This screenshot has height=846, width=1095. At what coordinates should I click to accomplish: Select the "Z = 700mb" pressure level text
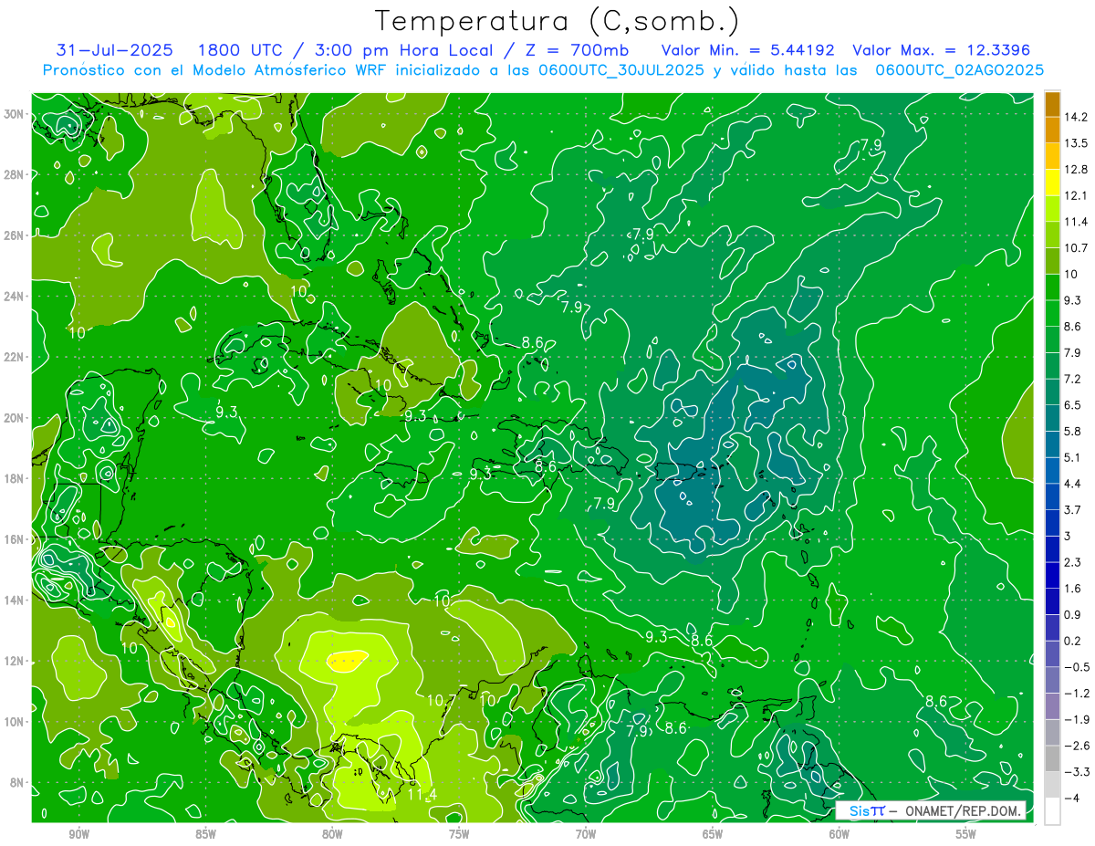(572, 50)
